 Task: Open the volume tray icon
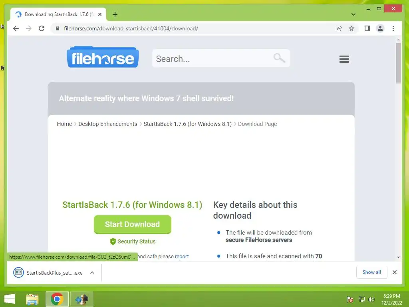pyautogui.click(x=371, y=299)
